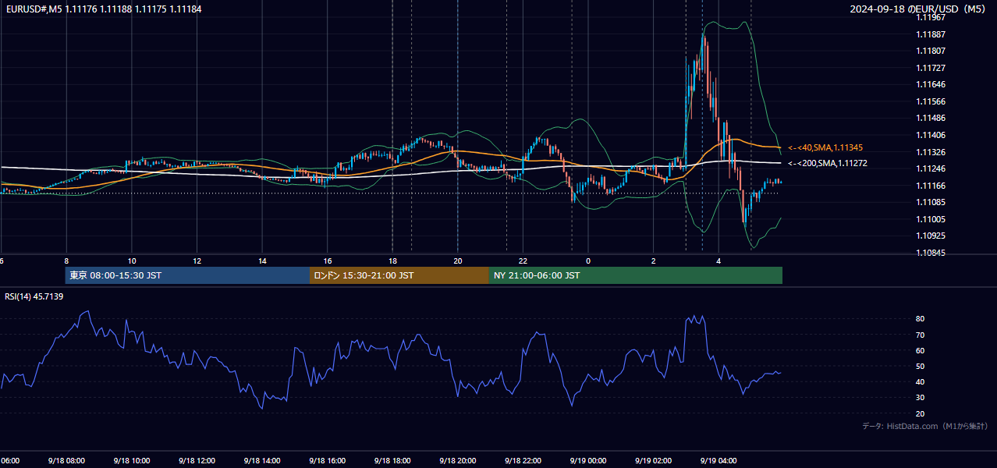This screenshot has width=997, height=468.
Task: Select the 9/19 02:00 time label
Action: 654,461
